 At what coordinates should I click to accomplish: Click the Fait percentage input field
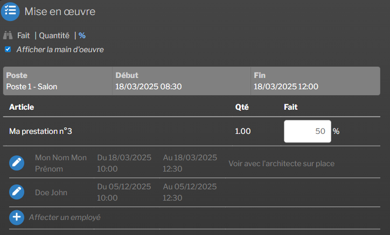pyautogui.click(x=307, y=131)
